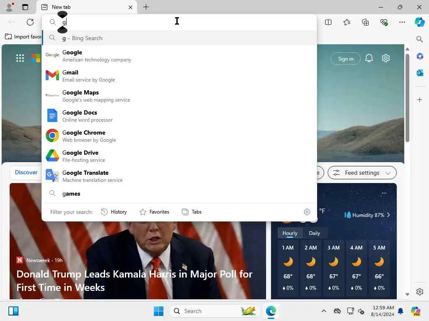Select the Google Drive suggestion
Screen dimensions: 429x321
click(x=179, y=156)
